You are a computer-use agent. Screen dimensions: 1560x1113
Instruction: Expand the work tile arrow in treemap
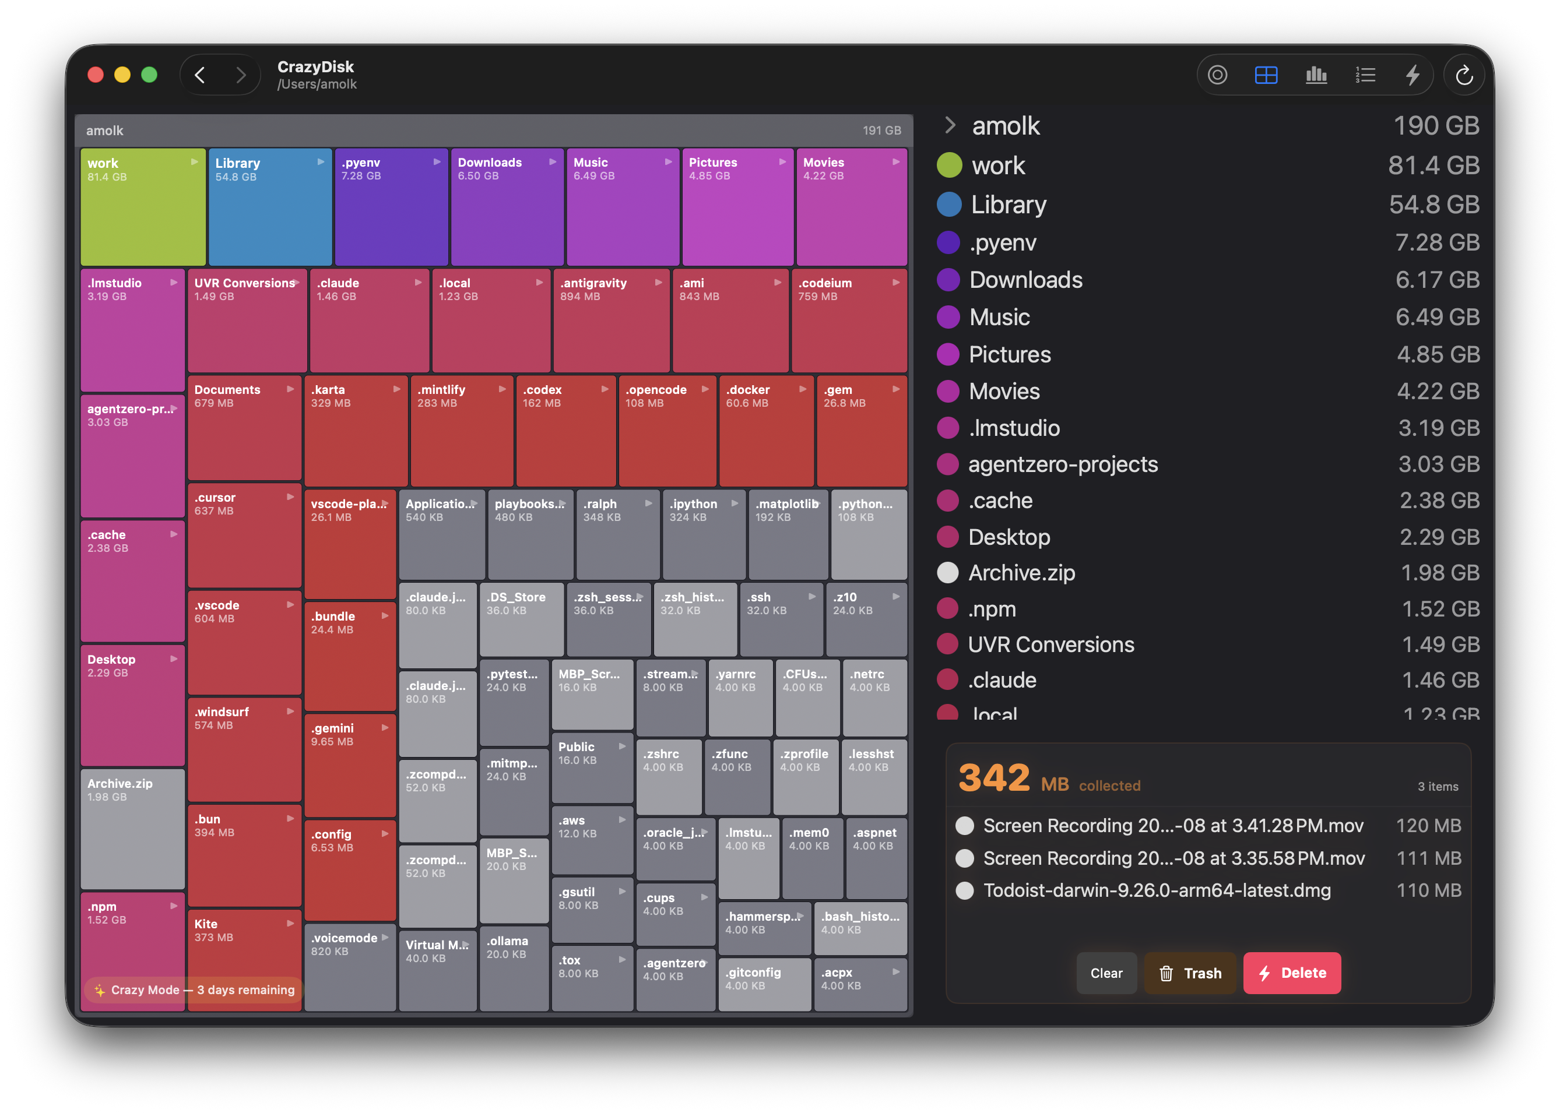coord(195,162)
